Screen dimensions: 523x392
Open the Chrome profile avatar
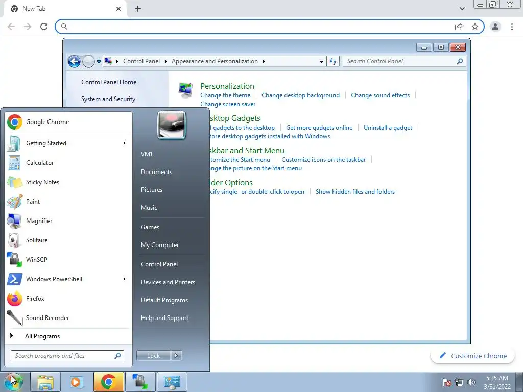click(x=495, y=27)
